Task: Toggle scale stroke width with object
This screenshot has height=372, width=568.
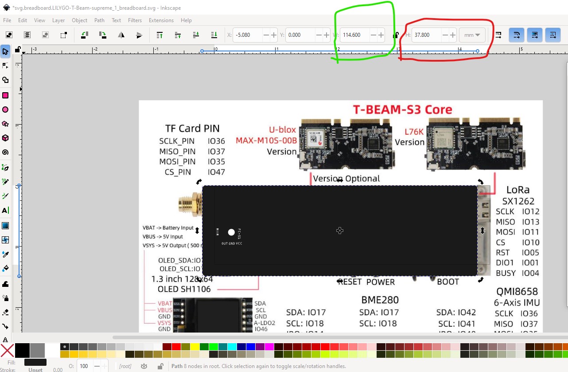Action: tap(498, 35)
